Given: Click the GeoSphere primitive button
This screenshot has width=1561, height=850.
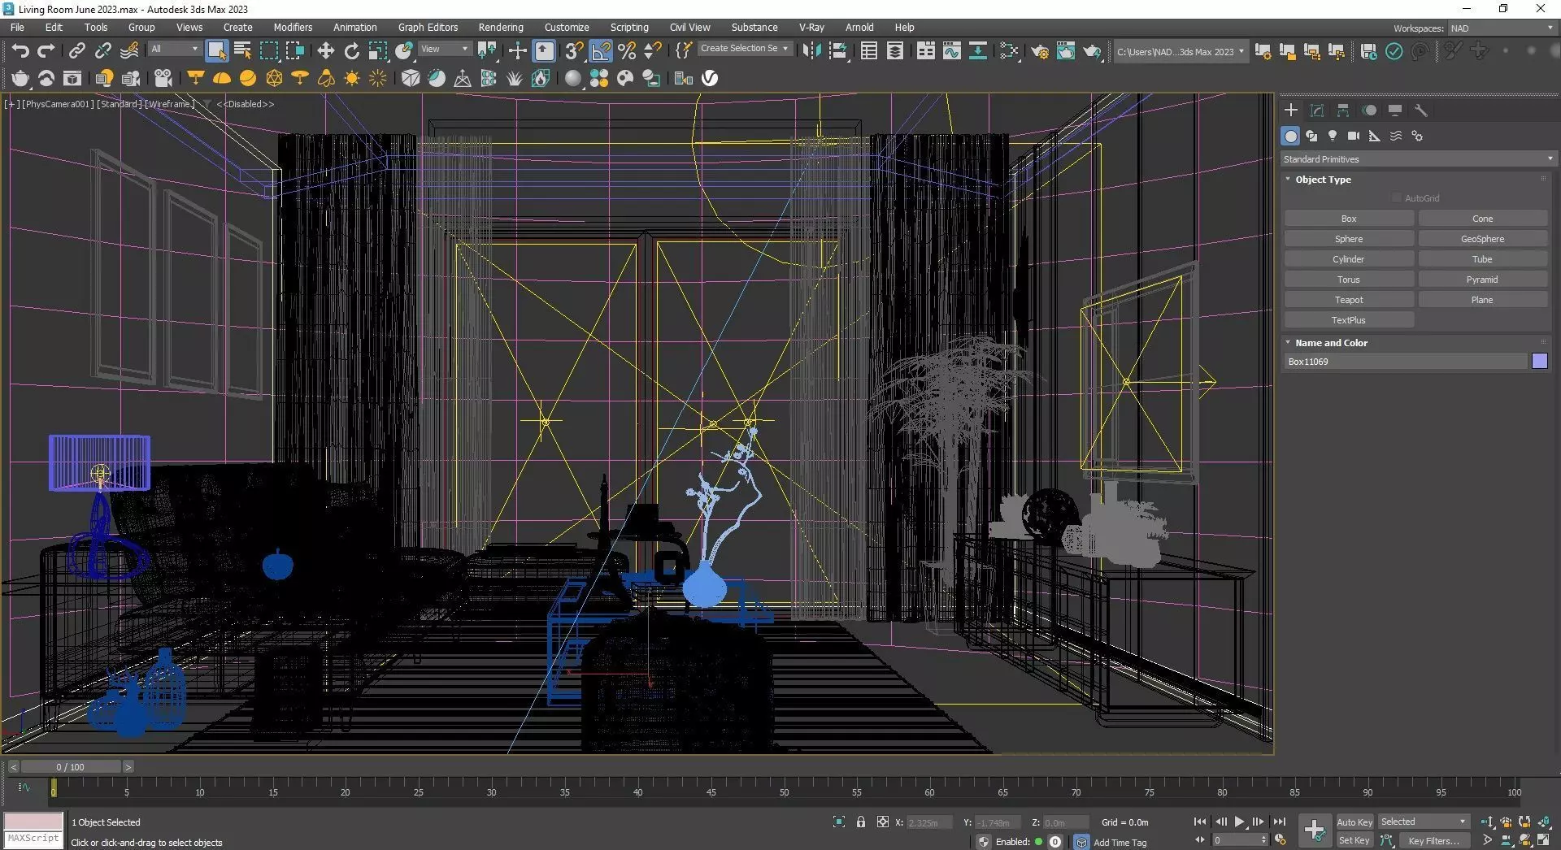Looking at the screenshot, I should pos(1482,239).
